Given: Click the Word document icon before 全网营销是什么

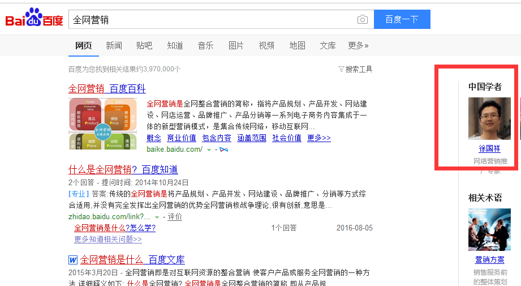Looking at the screenshot, I should click(73, 260).
